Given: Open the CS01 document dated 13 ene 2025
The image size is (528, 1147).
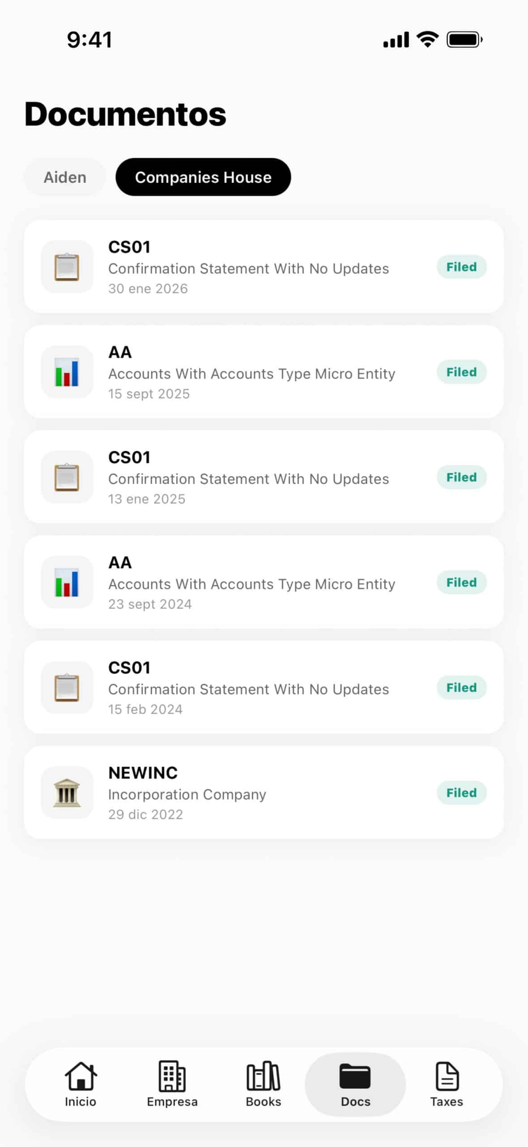Looking at the screenshot, I should point(249,478).
